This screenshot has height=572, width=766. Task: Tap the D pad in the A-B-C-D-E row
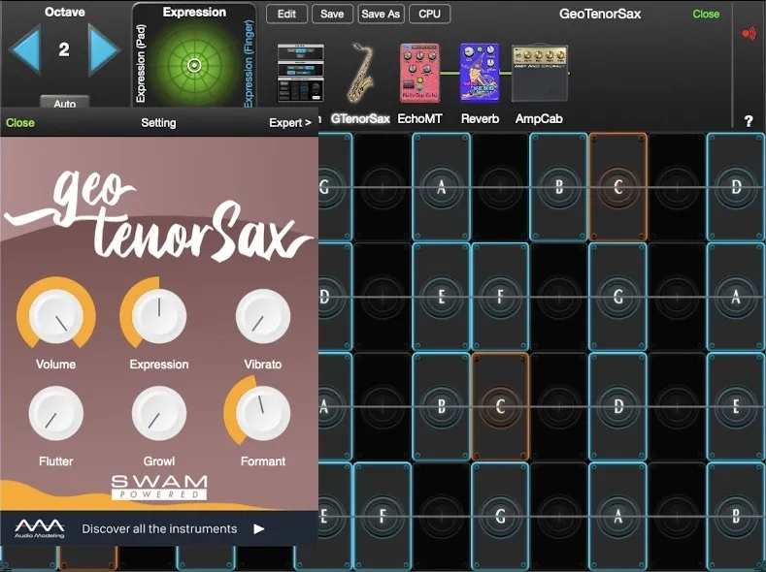point(618,406)
